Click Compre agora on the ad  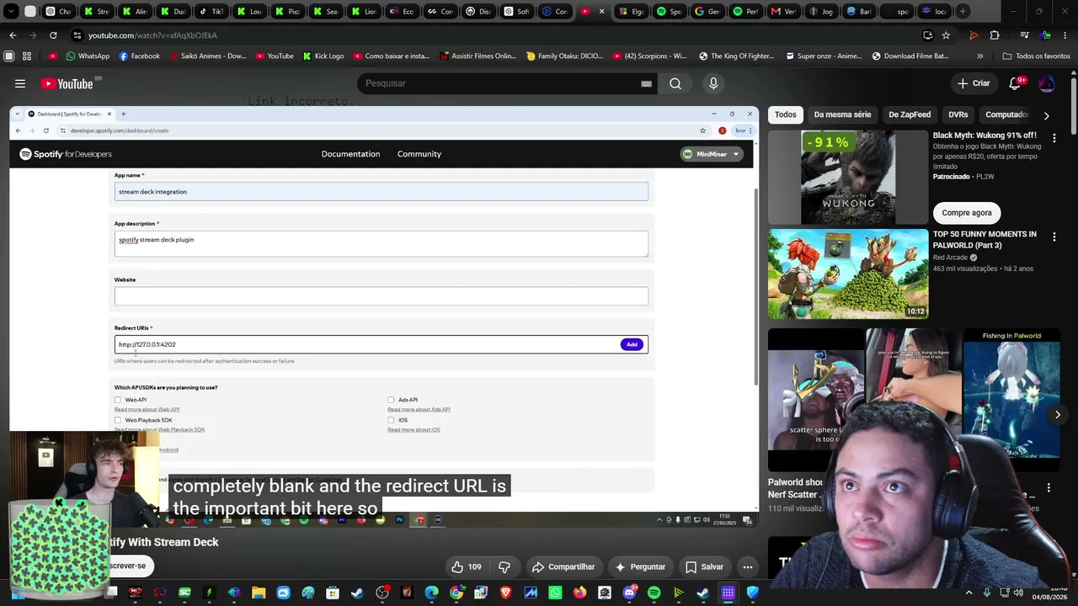[x=967, y=213]
